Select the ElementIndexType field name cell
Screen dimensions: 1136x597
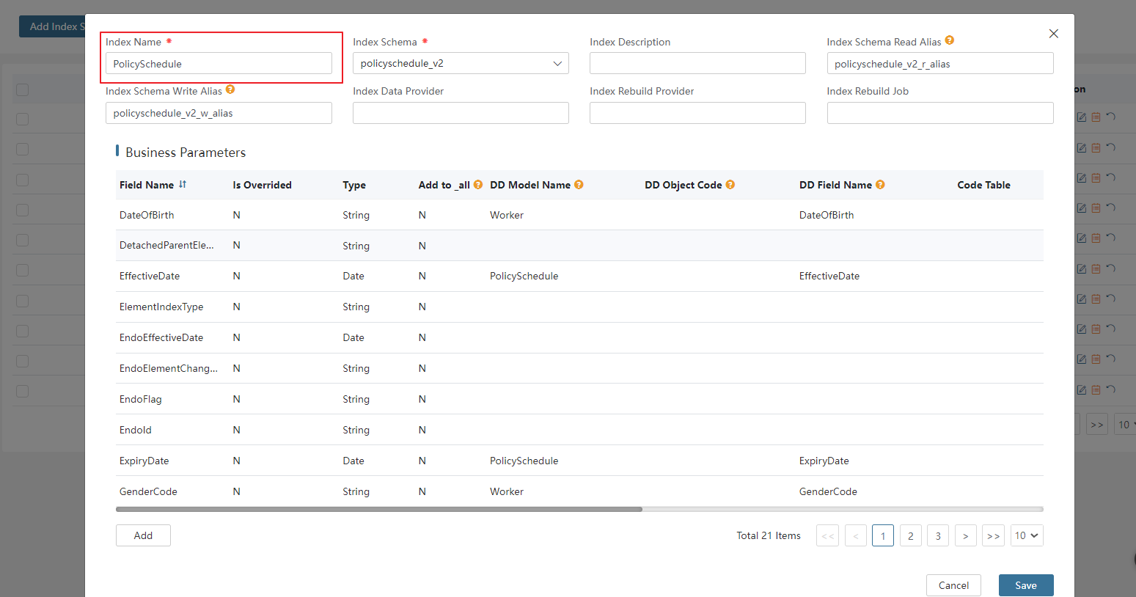click(x=161, y=307)
